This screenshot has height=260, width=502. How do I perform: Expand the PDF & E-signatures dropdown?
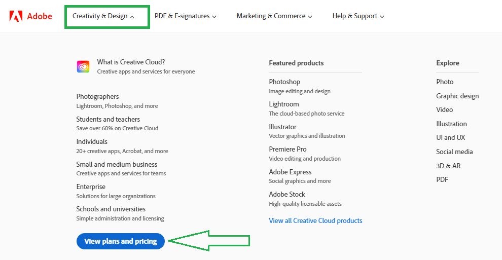coord(185,16)
